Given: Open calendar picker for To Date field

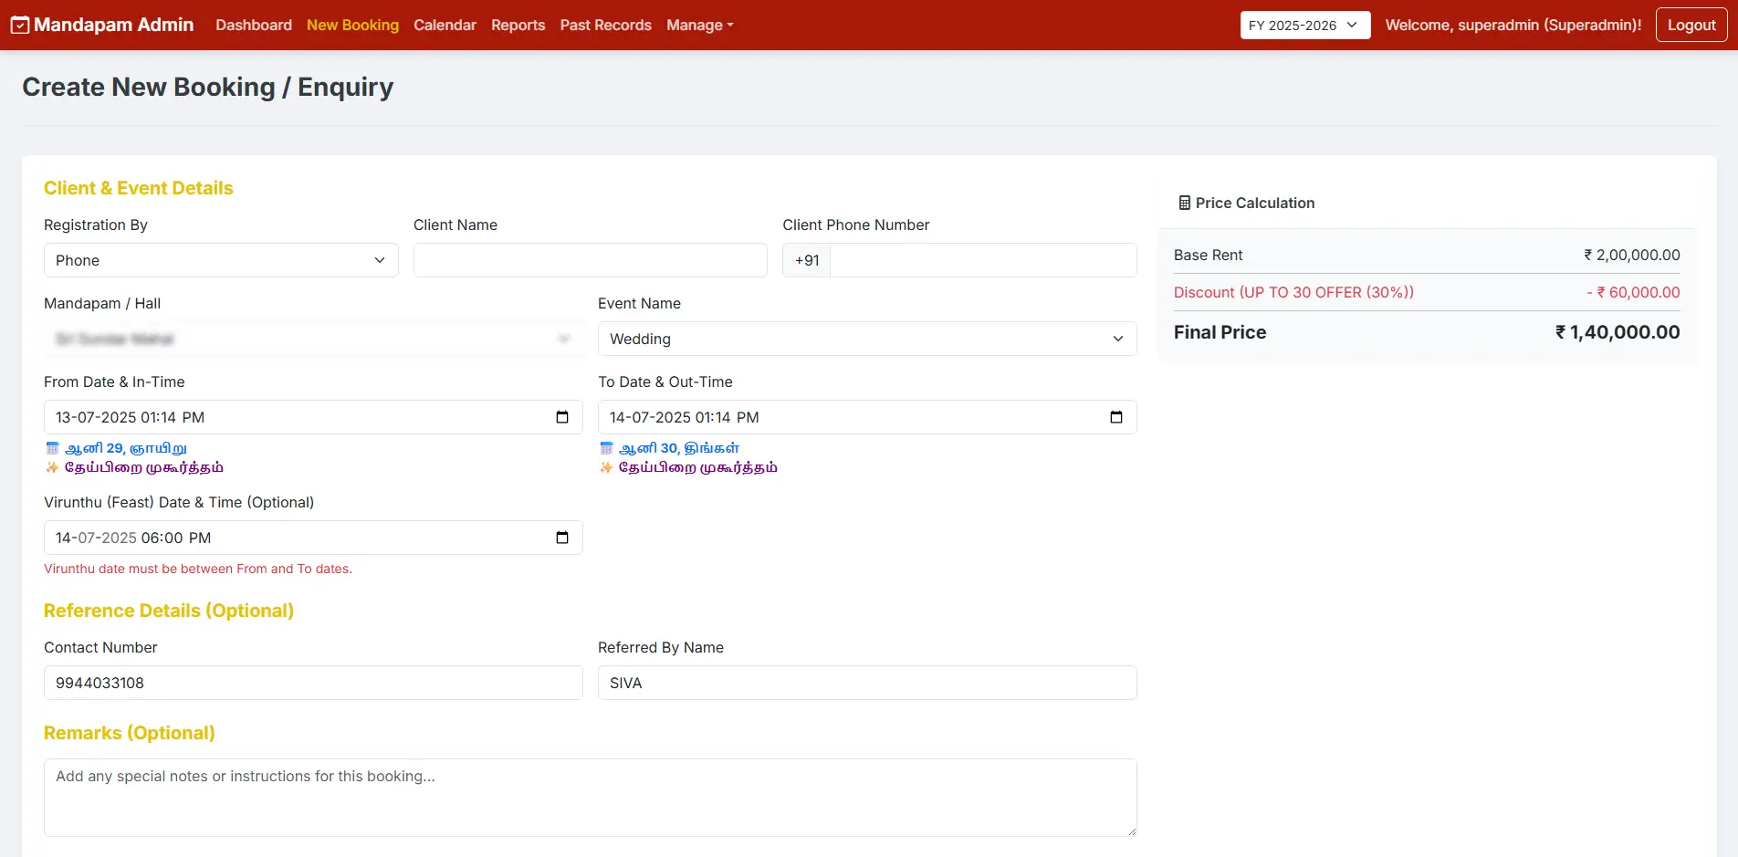Looking at the screenshot, I should tap(1115, 417).
